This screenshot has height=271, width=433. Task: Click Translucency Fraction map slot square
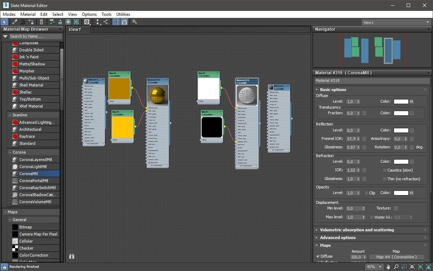click(x=364, y=113)
